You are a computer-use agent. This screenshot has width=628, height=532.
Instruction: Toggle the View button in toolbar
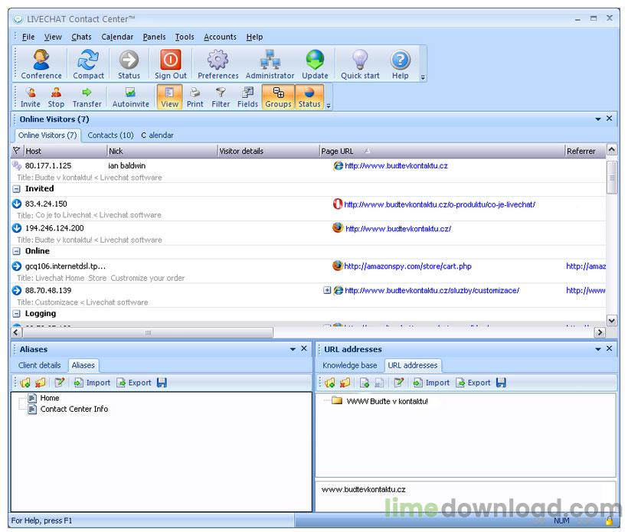pos(170,97)
